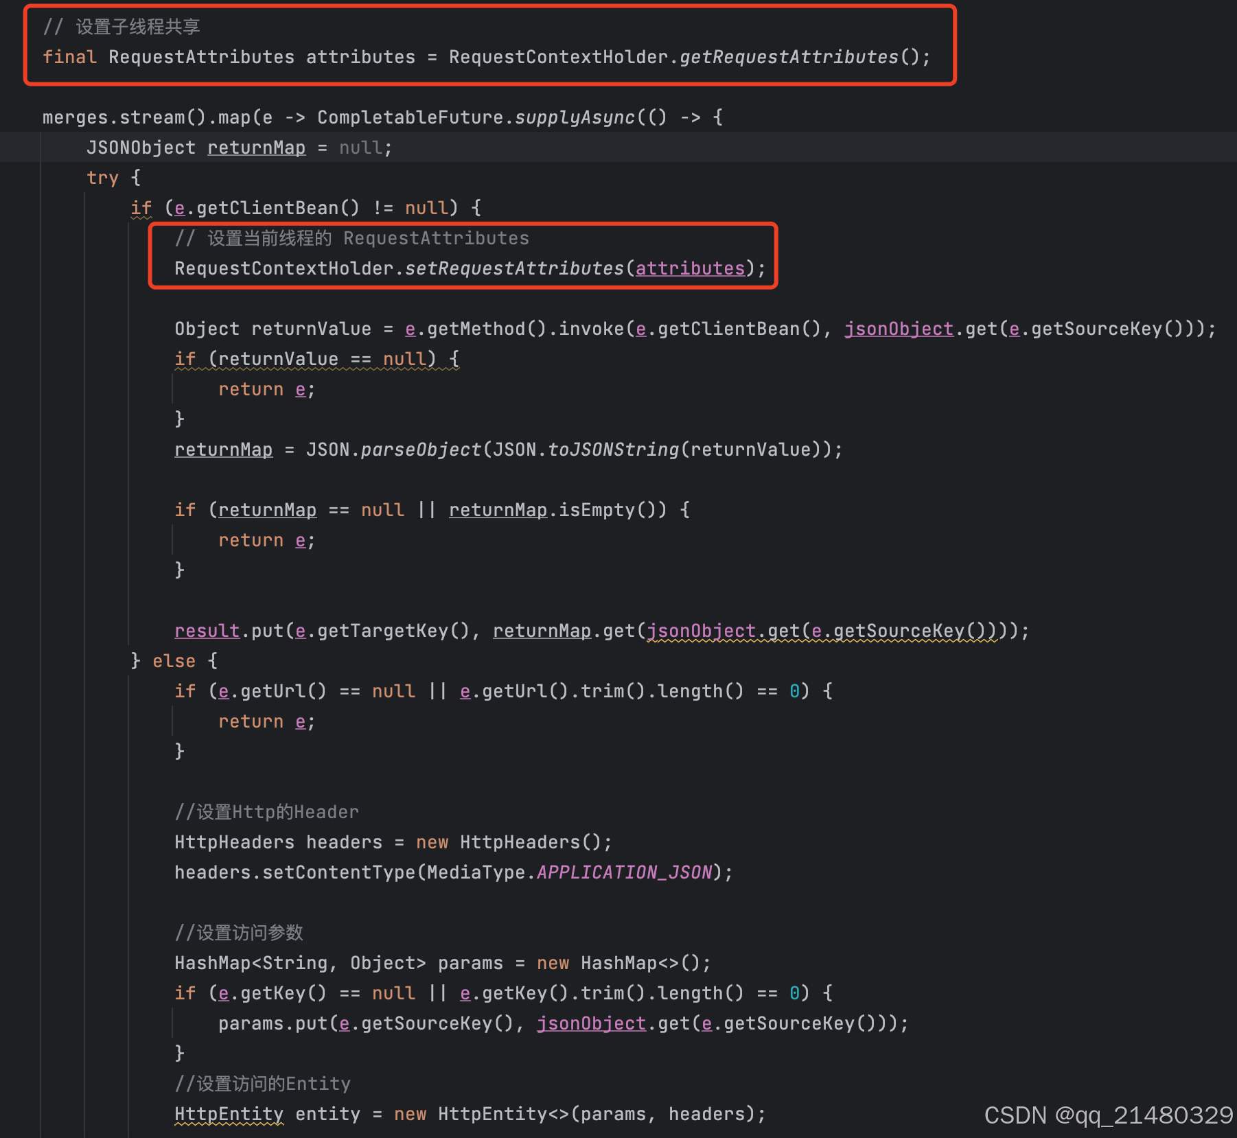Click the italic 'supplyAsync' method name
This screenshot has width=1237, height=1138.
pos(575,117)
